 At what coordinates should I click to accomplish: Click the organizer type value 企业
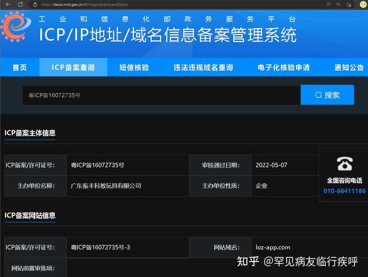(262, 186)
